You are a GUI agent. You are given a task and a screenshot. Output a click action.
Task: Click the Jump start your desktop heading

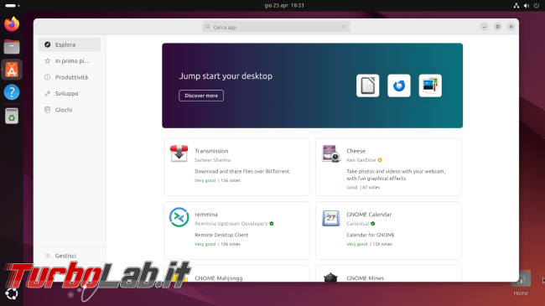(x=226, y=75)
